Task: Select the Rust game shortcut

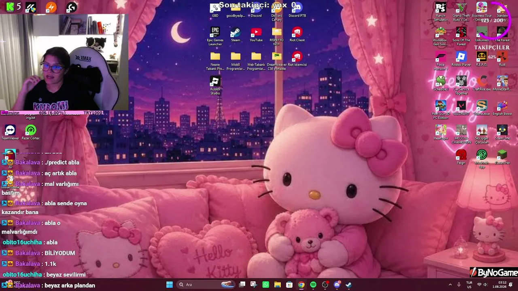Action: coord(502,59)
